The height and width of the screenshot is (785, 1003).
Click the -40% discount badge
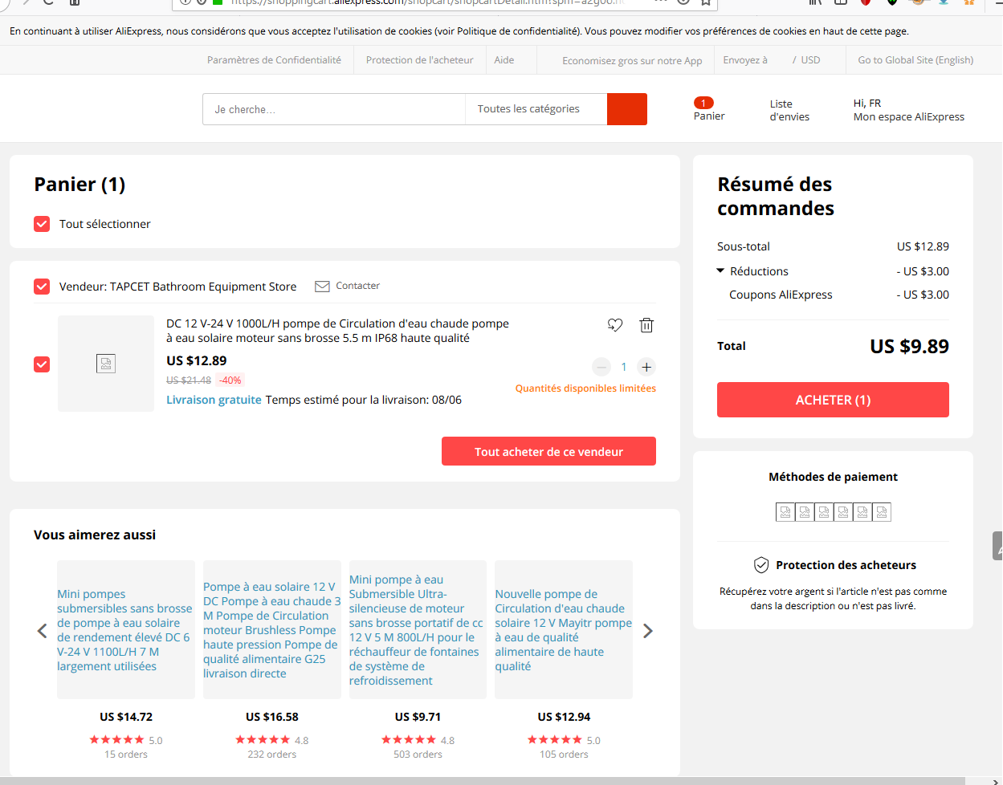(x=230, y=380)
